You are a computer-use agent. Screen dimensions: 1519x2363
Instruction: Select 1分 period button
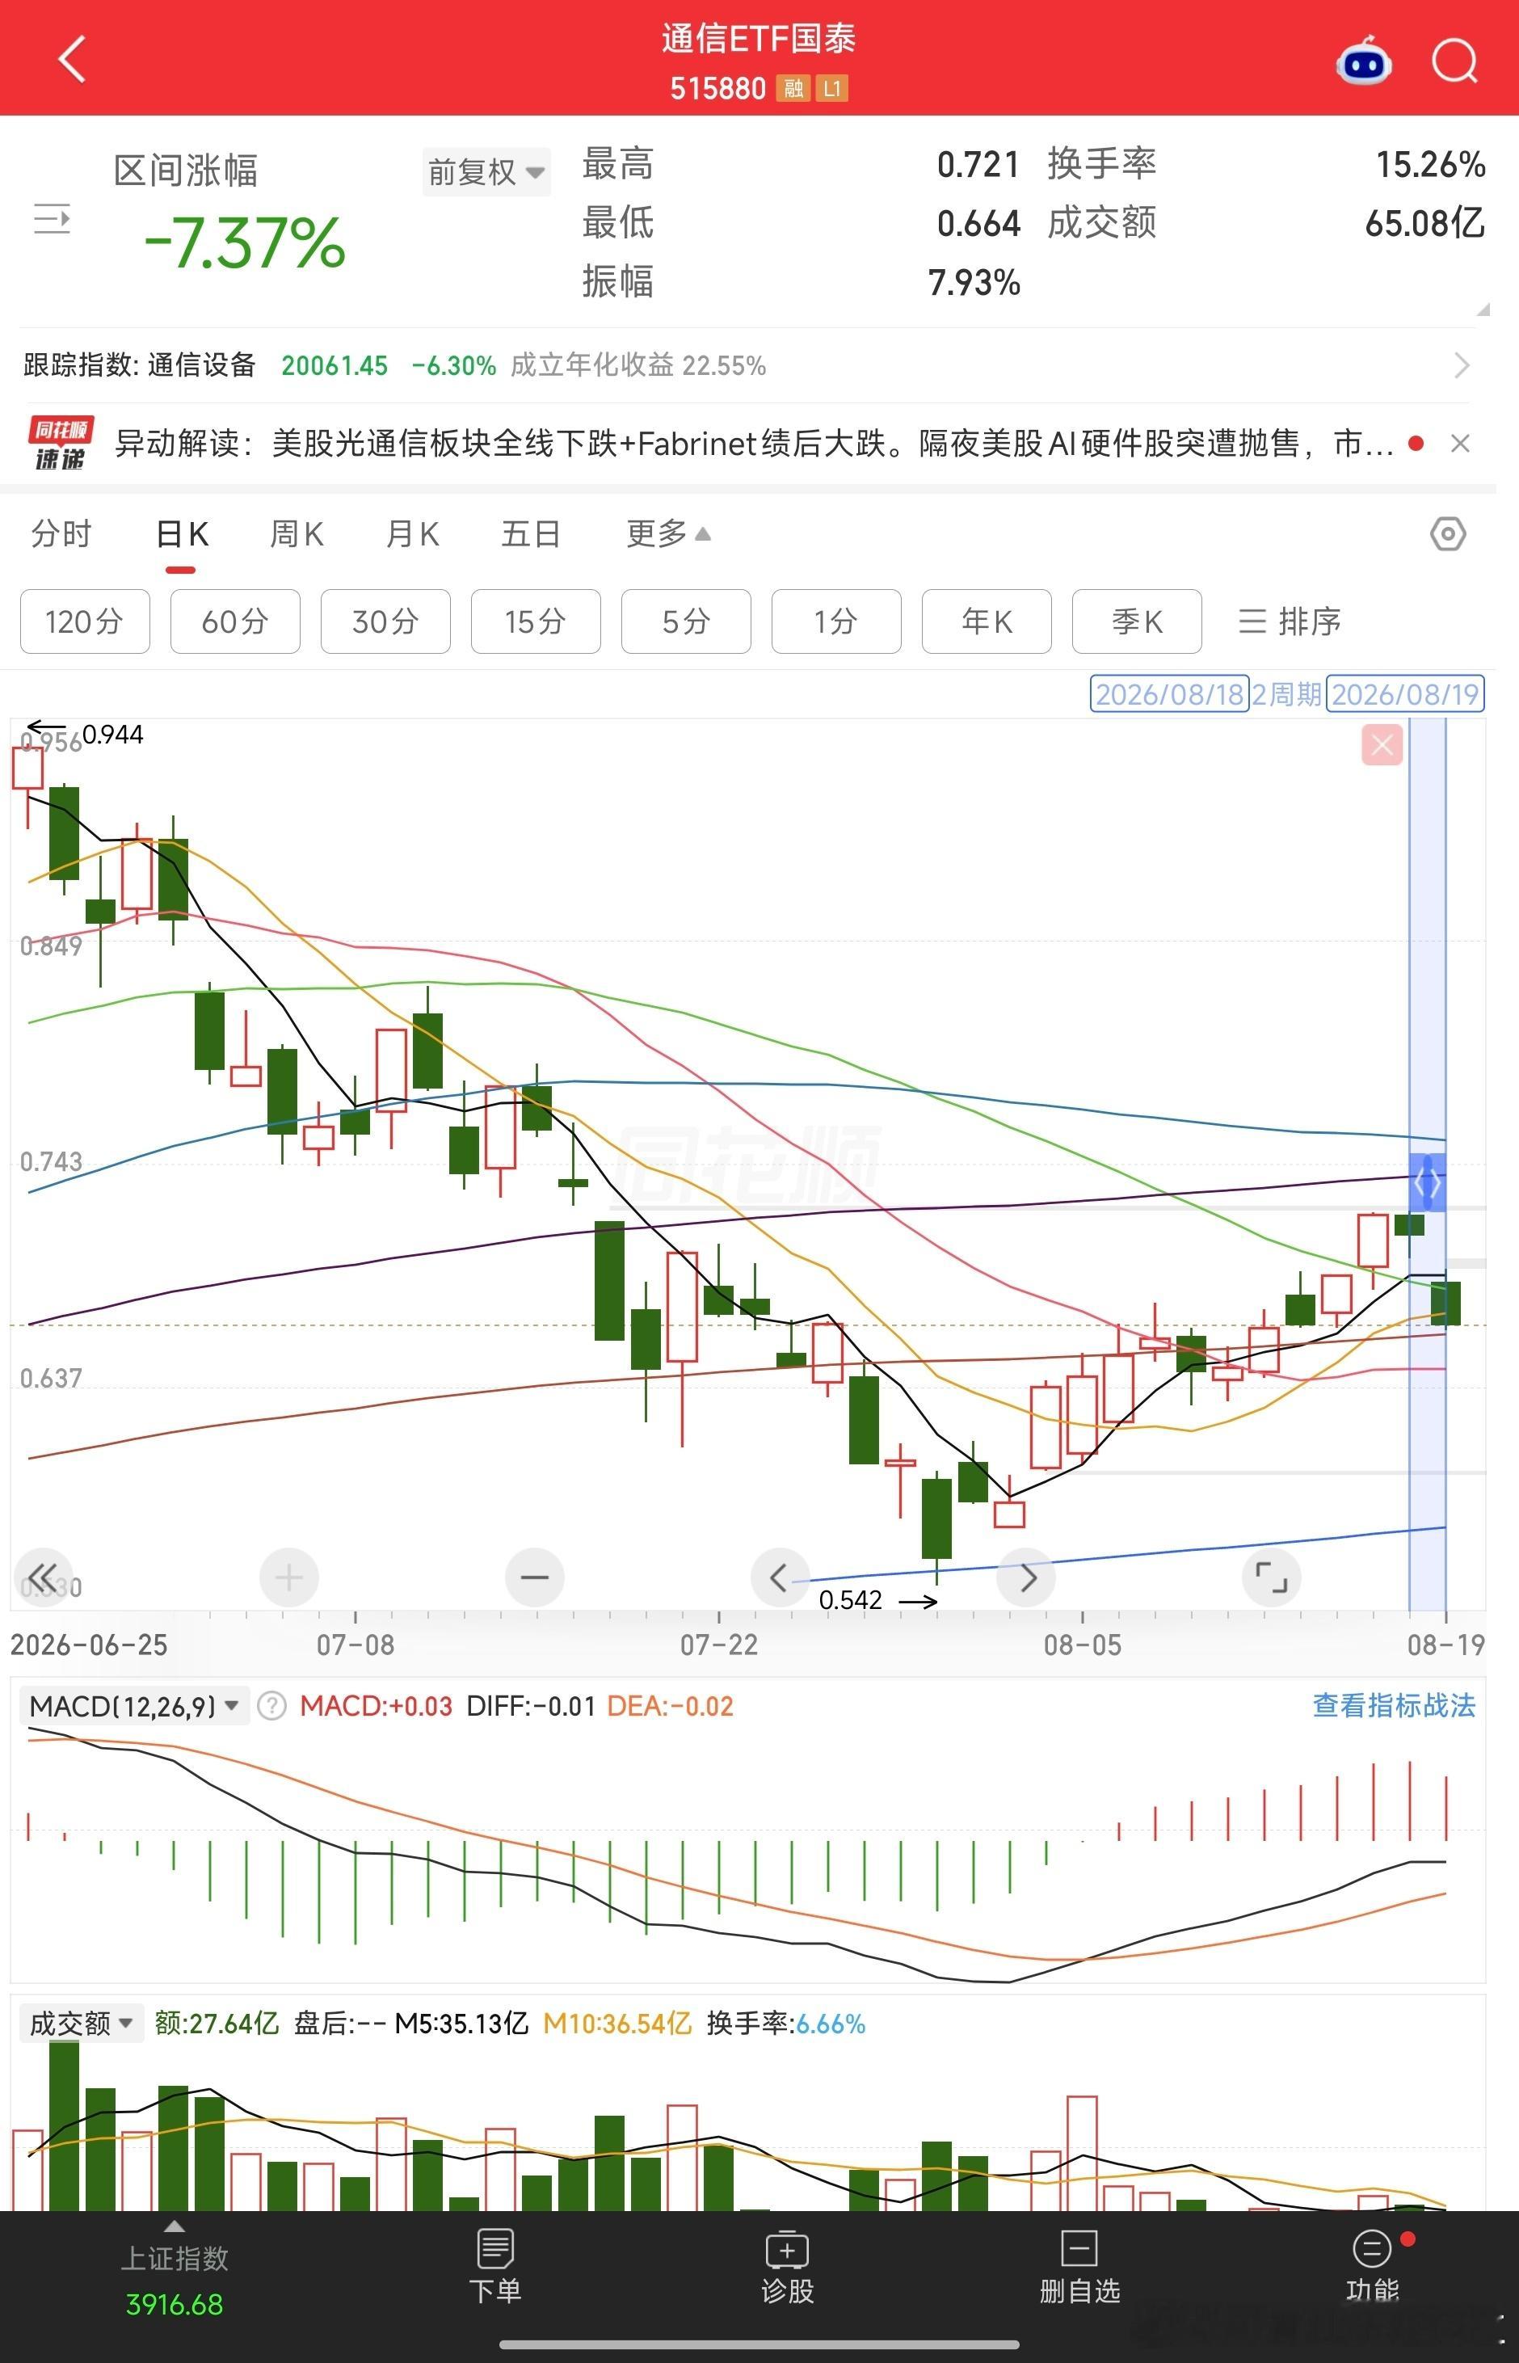tap(835, 621)
